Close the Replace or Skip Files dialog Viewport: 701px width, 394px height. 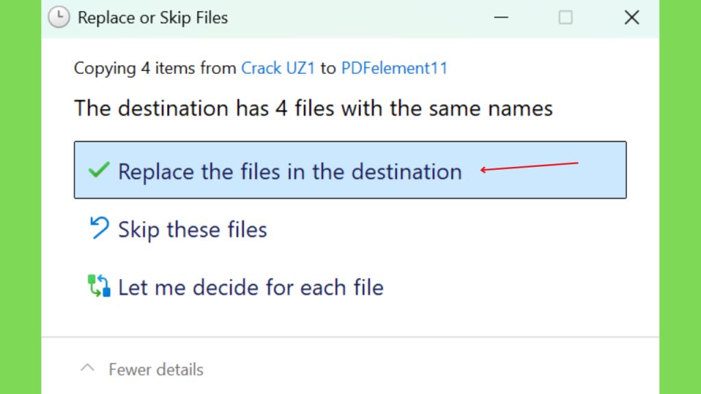click(x=632, y=17)
